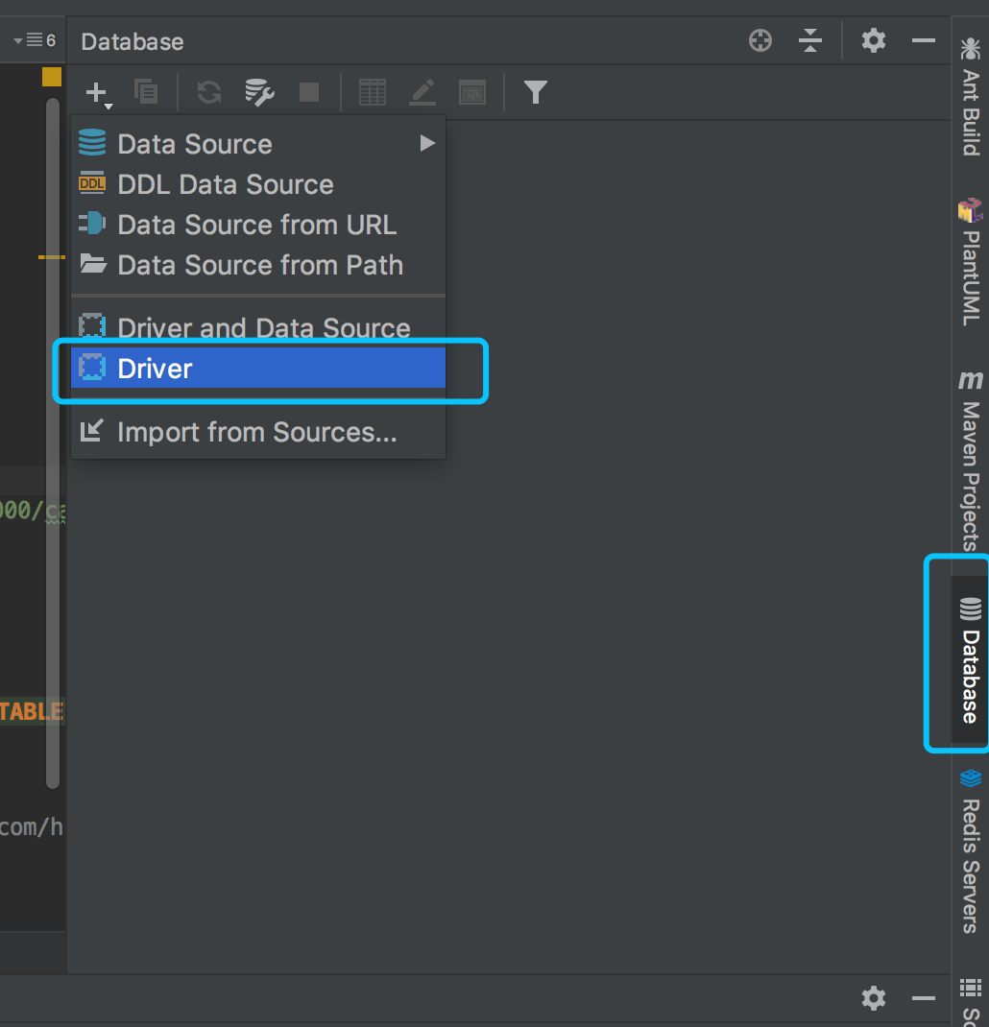Image resolution: width=989 pixels, height=1027 pixels.
Task: Expand the Data Source submenu
Action: pyautogui.click(x=258, y=144)
